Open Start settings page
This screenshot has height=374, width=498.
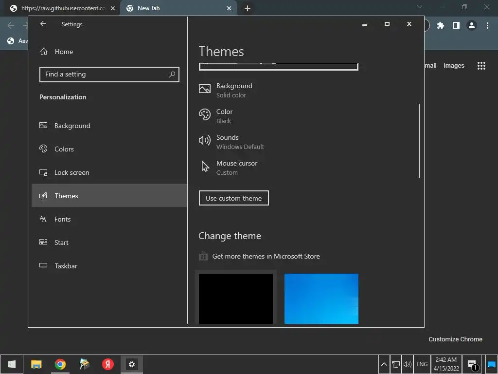pos(109,243)
